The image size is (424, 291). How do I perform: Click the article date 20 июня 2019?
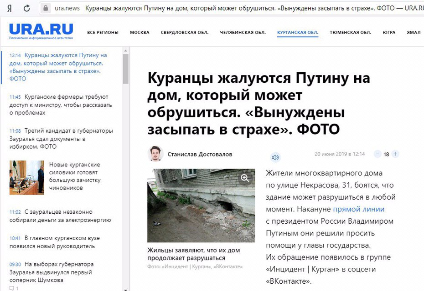tap(340, 154)
